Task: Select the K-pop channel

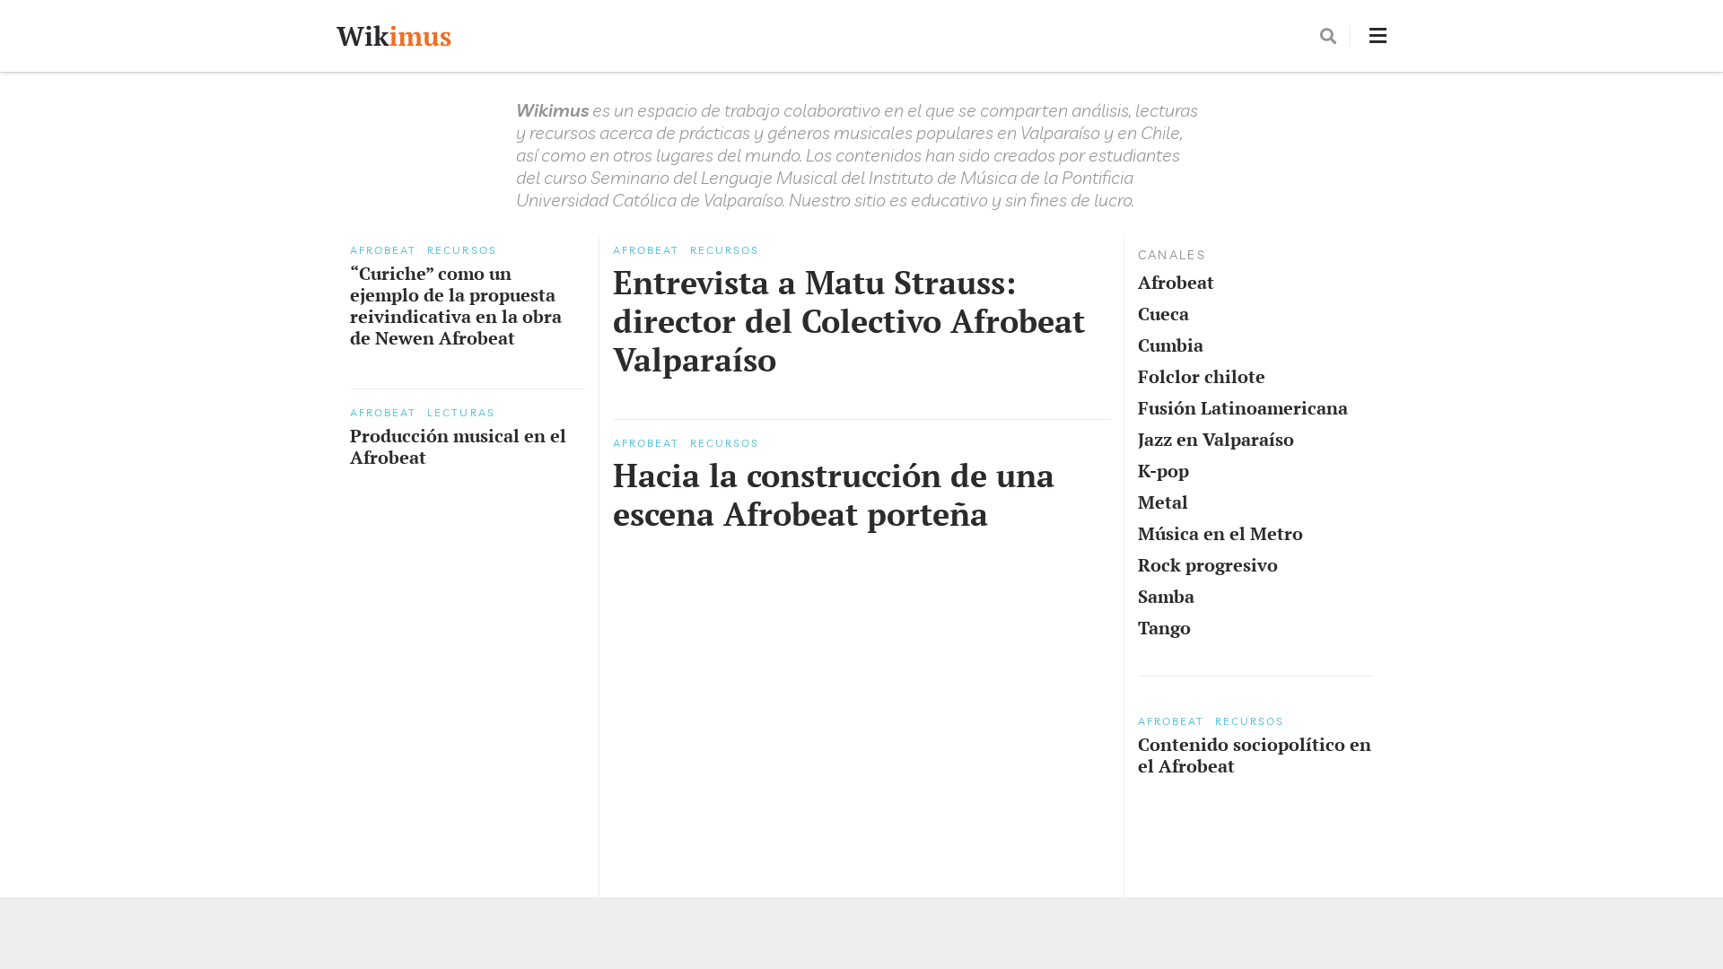Action: [x=1163, y=471]
